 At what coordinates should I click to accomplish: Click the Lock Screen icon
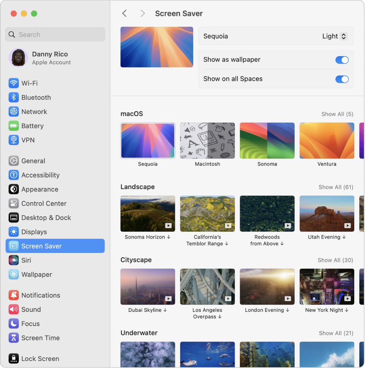click(x=14, y=358)
